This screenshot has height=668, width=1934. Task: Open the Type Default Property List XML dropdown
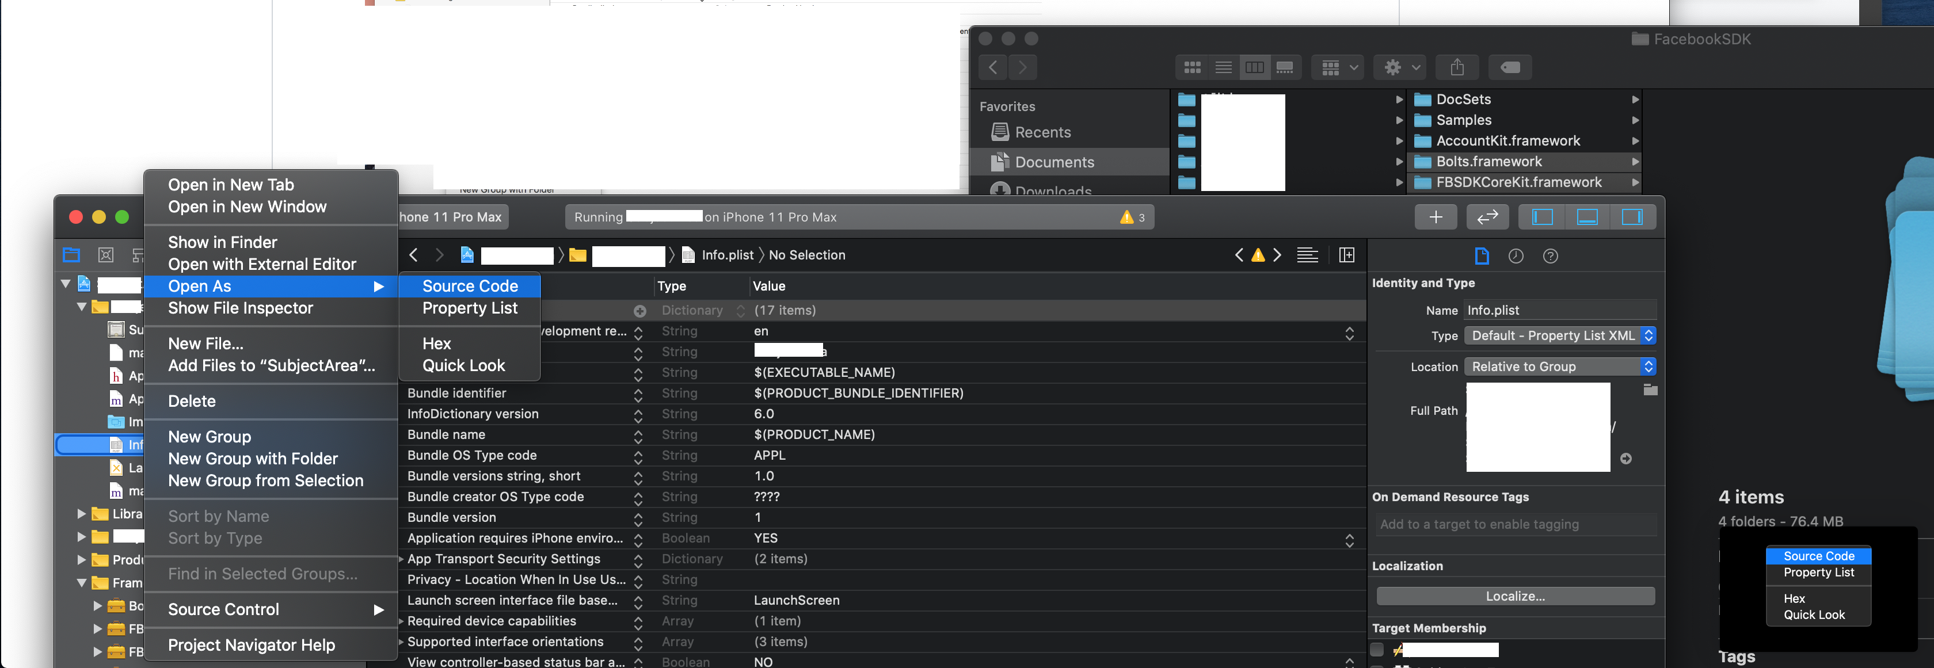[1559, 335]
